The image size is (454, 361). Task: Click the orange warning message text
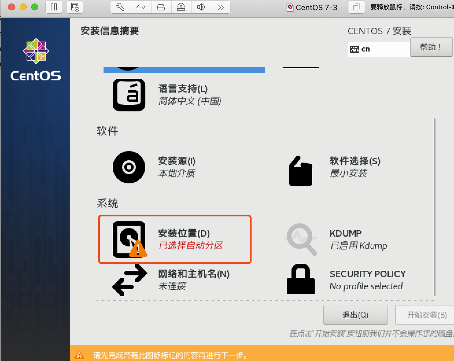[x=171, y=355]
